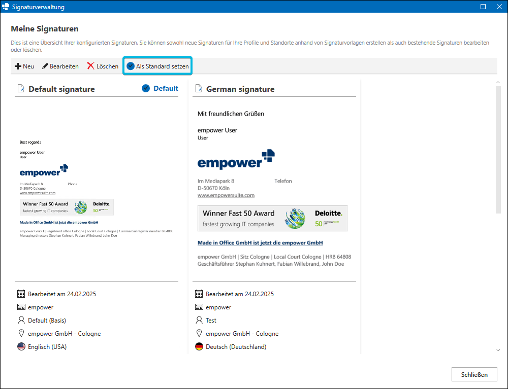This screenshot has height=389, width=508.
Task: Click empower GmbH - Cologne under Default signature
Action: (64, 333)
